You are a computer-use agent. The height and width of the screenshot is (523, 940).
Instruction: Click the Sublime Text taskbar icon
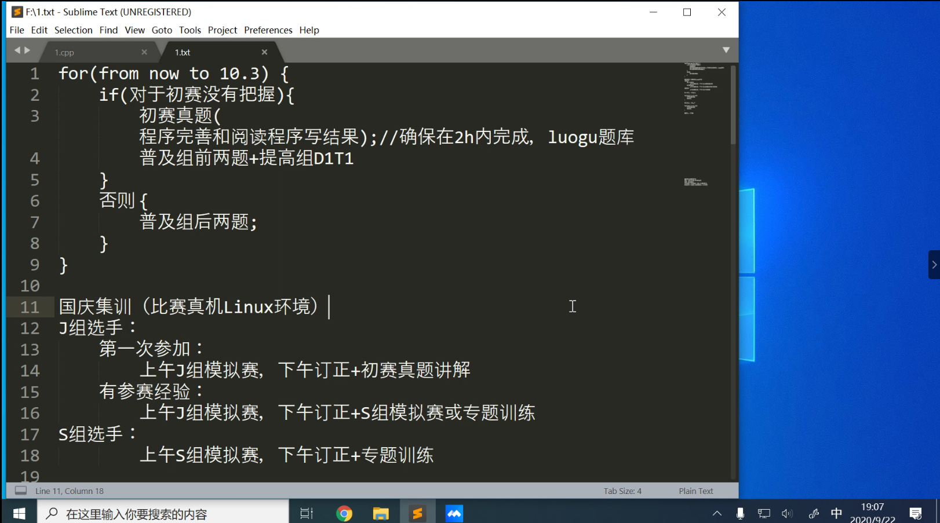point(417,513)
